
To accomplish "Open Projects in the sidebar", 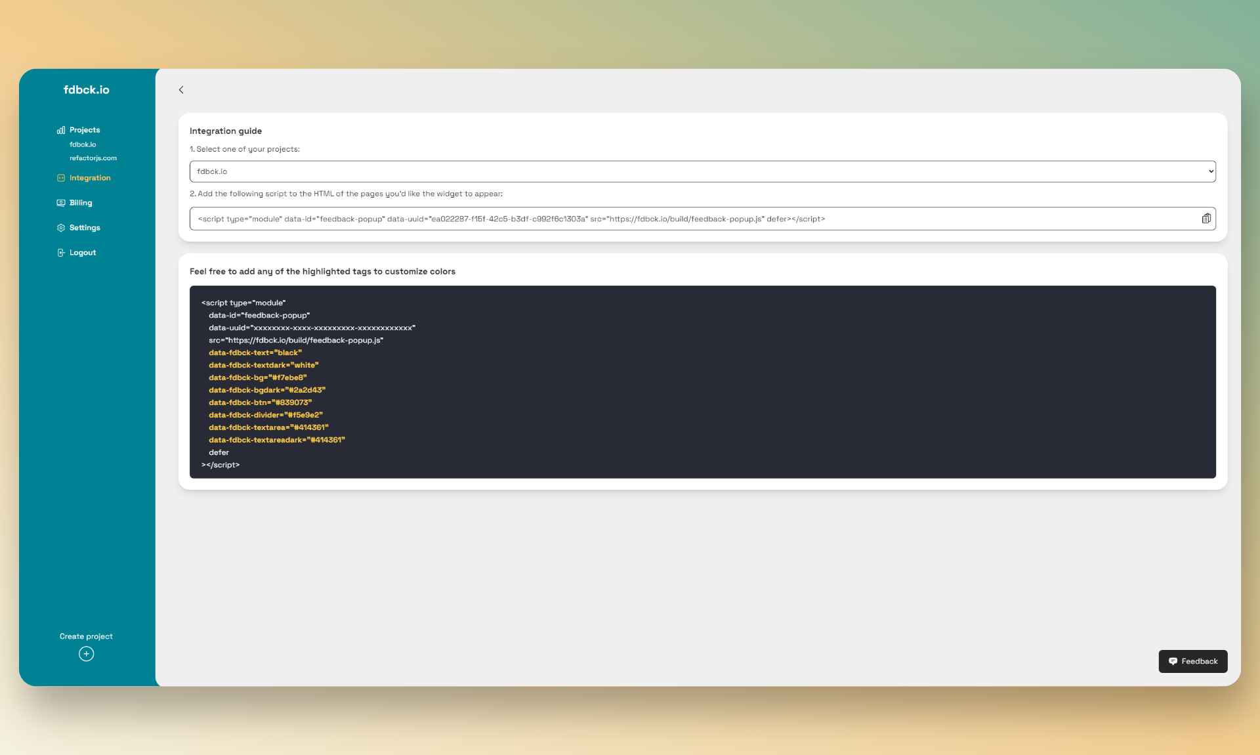I will [x=85, y=130].
